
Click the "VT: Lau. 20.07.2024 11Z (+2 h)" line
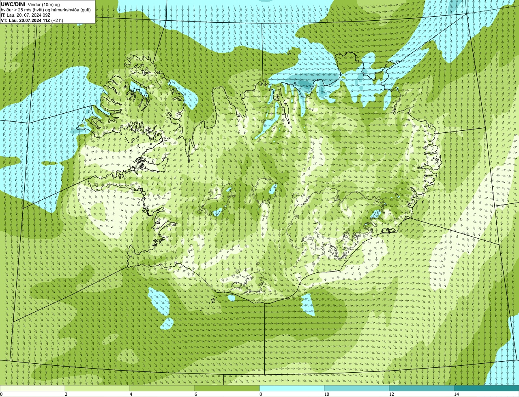click(x=32, y=20)
